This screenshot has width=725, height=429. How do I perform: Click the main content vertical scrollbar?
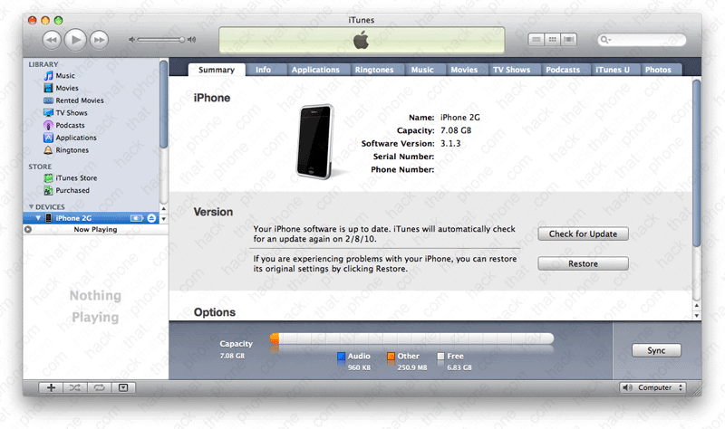[696, 163]
